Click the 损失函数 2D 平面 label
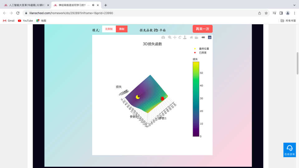 pos(153,30)
